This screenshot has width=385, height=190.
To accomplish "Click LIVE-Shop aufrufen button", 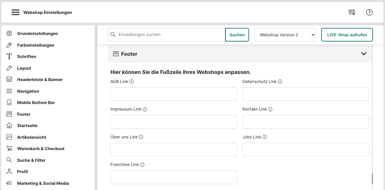I will click(347, 35).
